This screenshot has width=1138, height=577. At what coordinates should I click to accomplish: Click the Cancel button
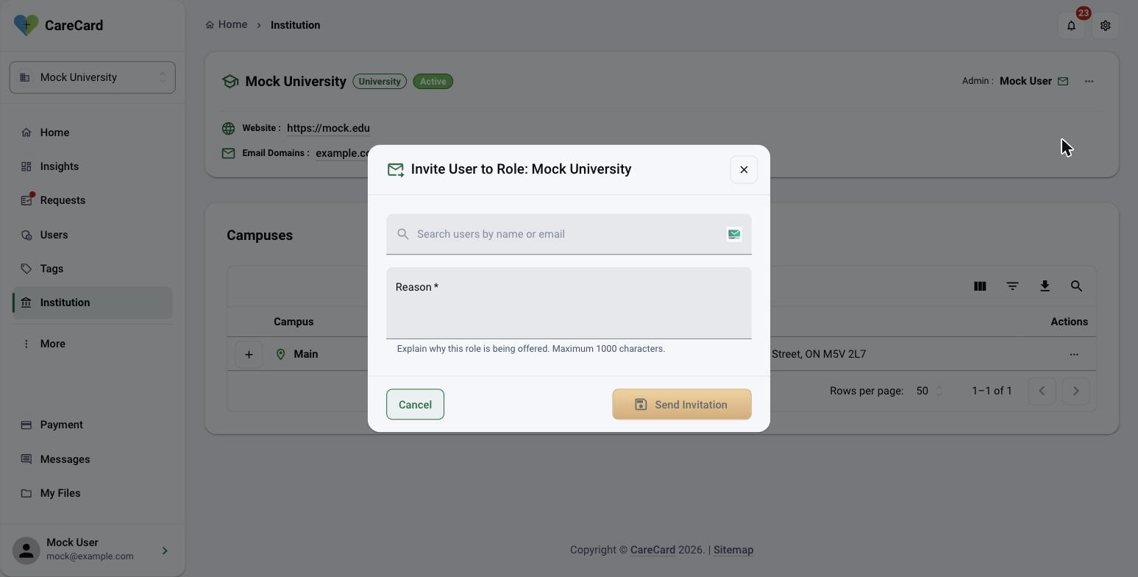(415, 405)
